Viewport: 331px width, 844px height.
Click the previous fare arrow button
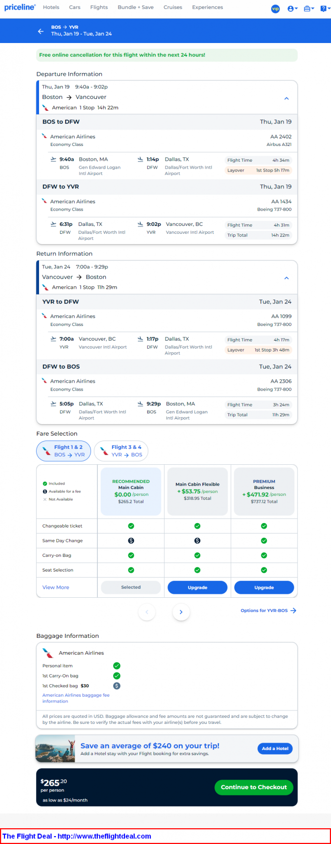point(147,612)
